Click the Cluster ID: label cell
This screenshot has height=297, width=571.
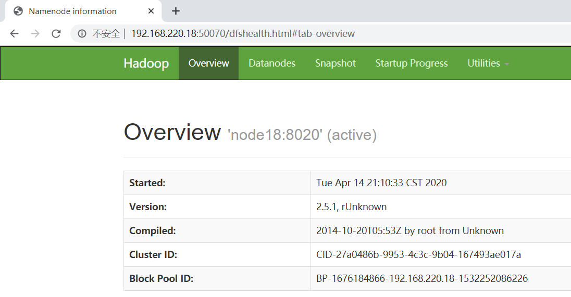217,255
